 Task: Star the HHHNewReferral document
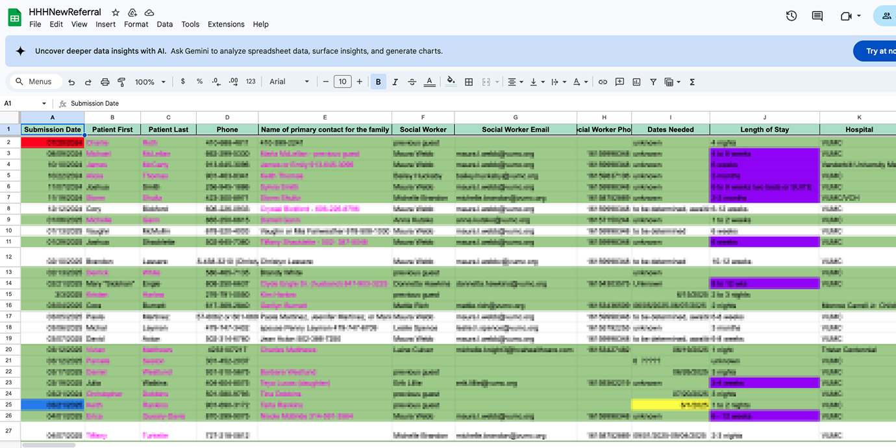pos(116,12)
